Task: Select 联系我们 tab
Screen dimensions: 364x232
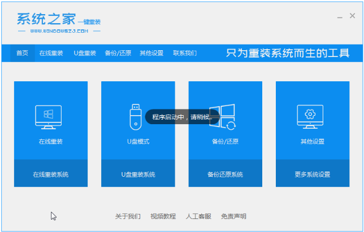Action: (185, 53)
